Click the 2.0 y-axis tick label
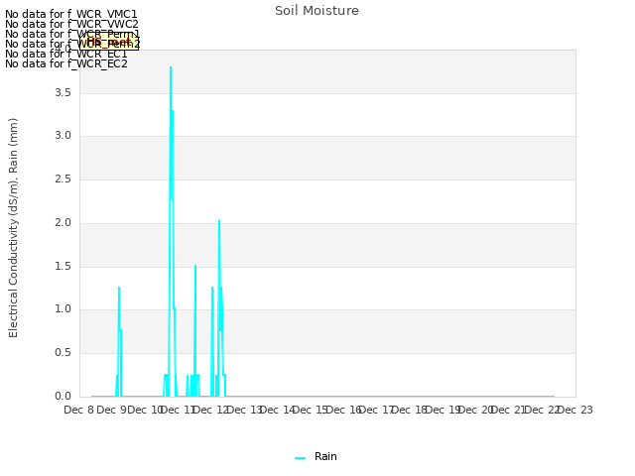The height and width of the screenshot is (476, 635). click(x=63, y=222)
